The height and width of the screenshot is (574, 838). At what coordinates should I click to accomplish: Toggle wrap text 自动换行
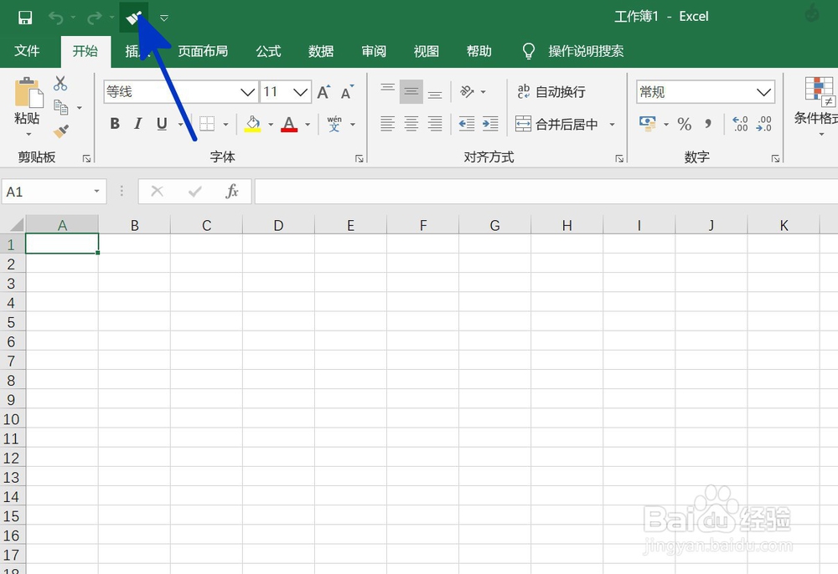551,92
